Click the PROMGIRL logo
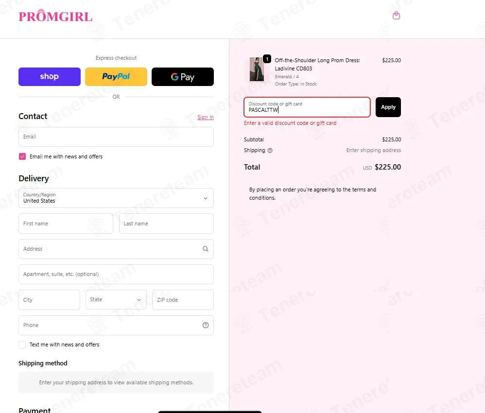Screen dimensions: 485x413 pos(55,16)
